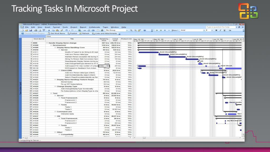Open the Format menu
This screenshot has height=152, width=270.
[x=56, y=27]
